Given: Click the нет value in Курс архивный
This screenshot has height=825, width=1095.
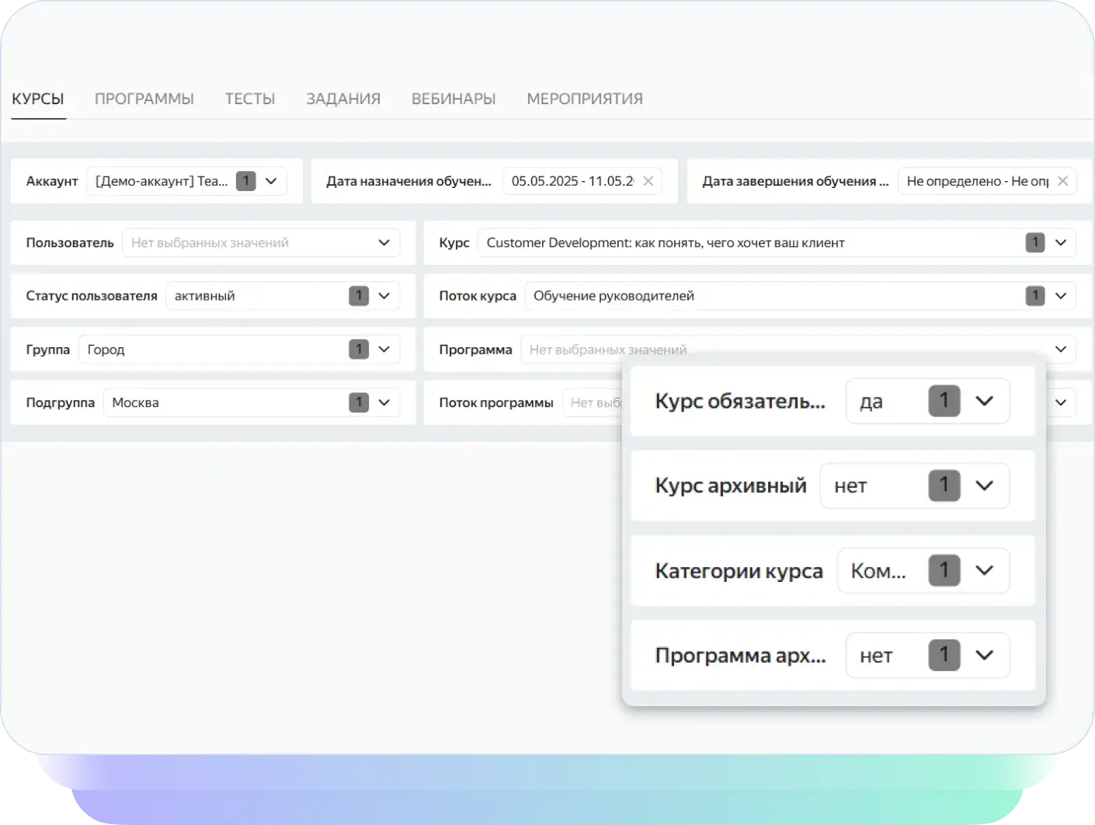Looking at the screenshot, I should (x=850, y=486).
